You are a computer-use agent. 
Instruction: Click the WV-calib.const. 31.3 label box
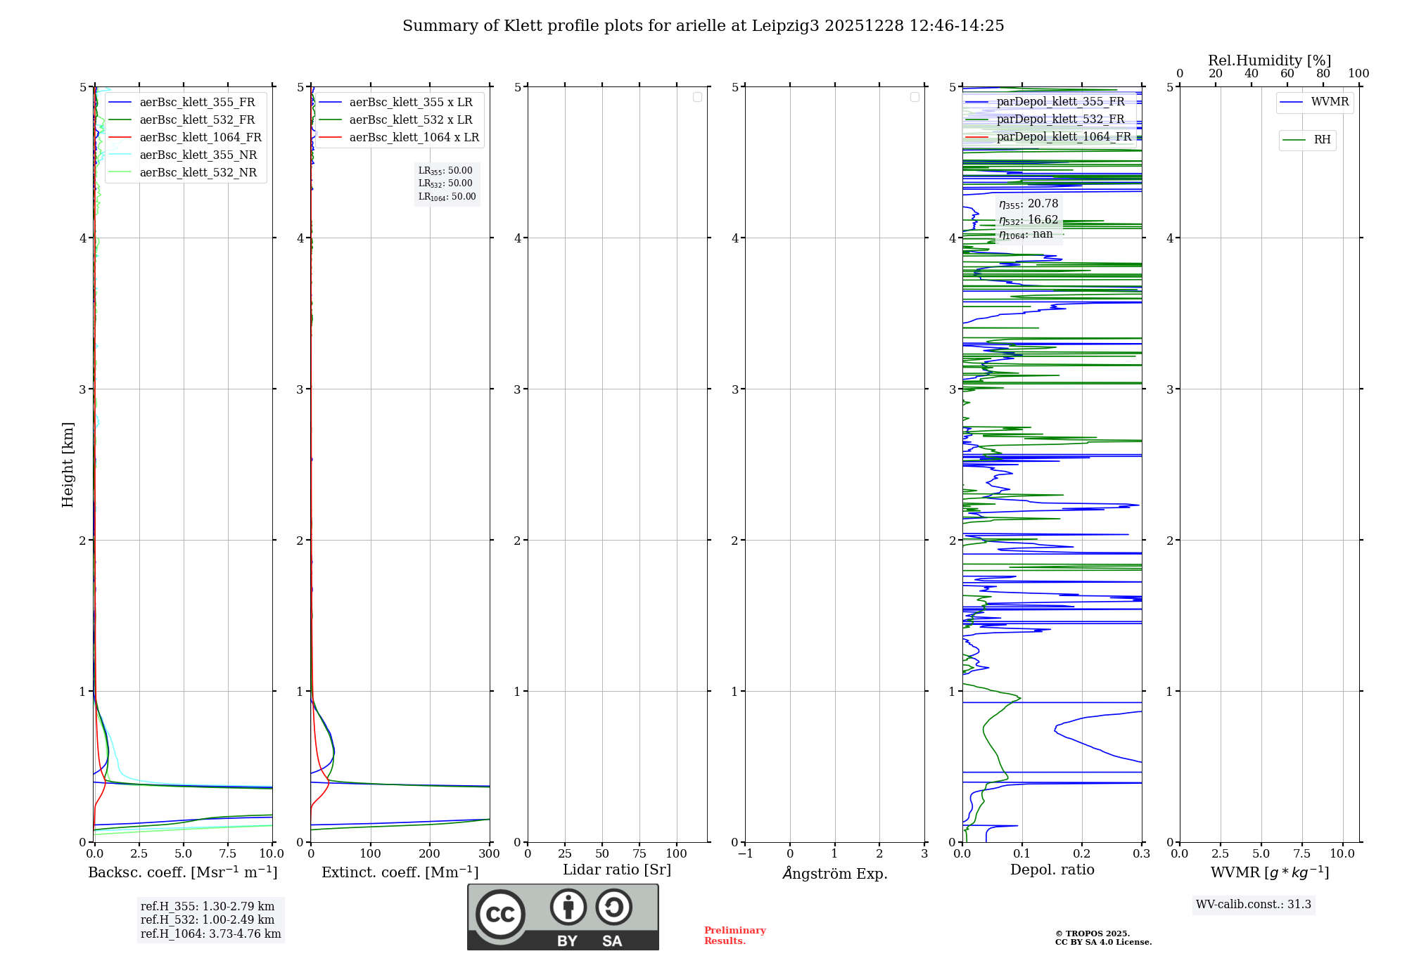[1253, 905]
